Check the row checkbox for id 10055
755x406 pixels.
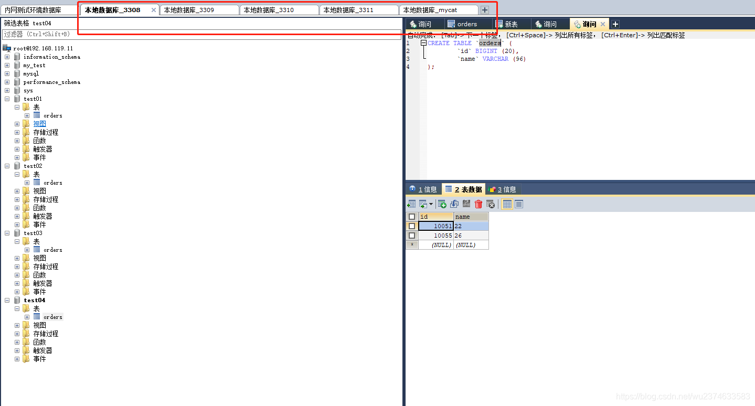pyautogui.click(x=412, y=236)
